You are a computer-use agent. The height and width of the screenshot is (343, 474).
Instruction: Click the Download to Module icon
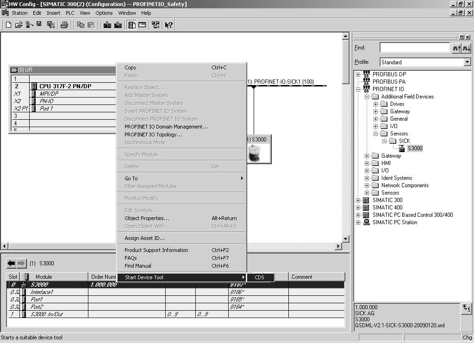coord(107,25)
